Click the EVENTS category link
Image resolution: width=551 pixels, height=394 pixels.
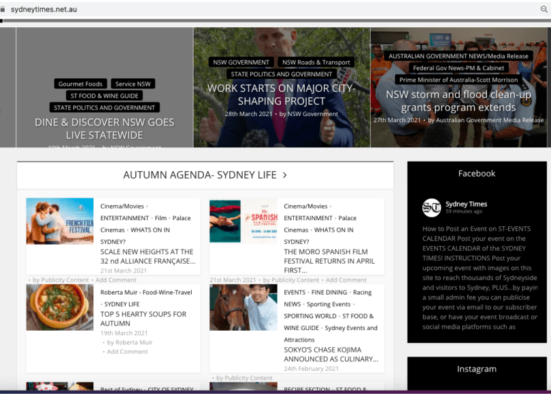coord(295,293)
